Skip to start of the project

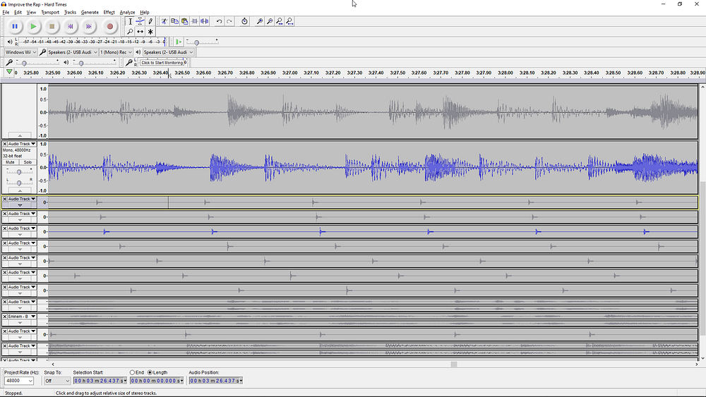pyautogui.click(x=70, y=27)
